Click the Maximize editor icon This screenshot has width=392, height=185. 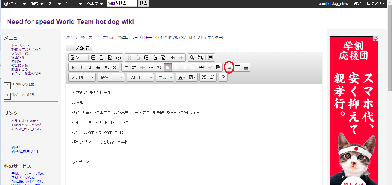tap(204, 77)
